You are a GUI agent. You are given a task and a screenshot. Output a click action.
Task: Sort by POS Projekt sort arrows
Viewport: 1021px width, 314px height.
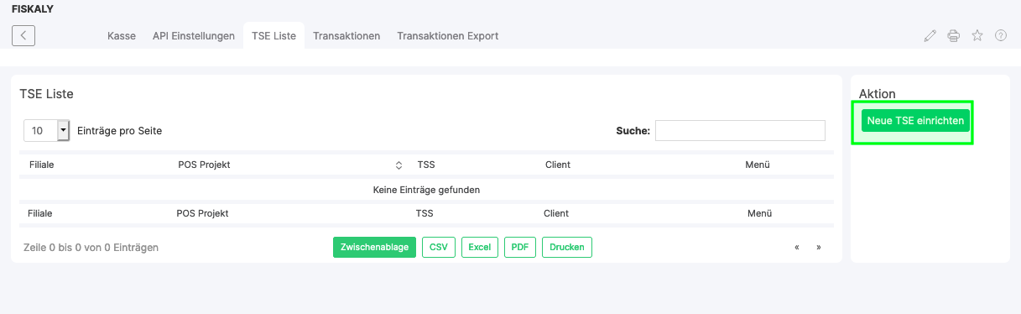pyautogui.click(x=399, y=165)
